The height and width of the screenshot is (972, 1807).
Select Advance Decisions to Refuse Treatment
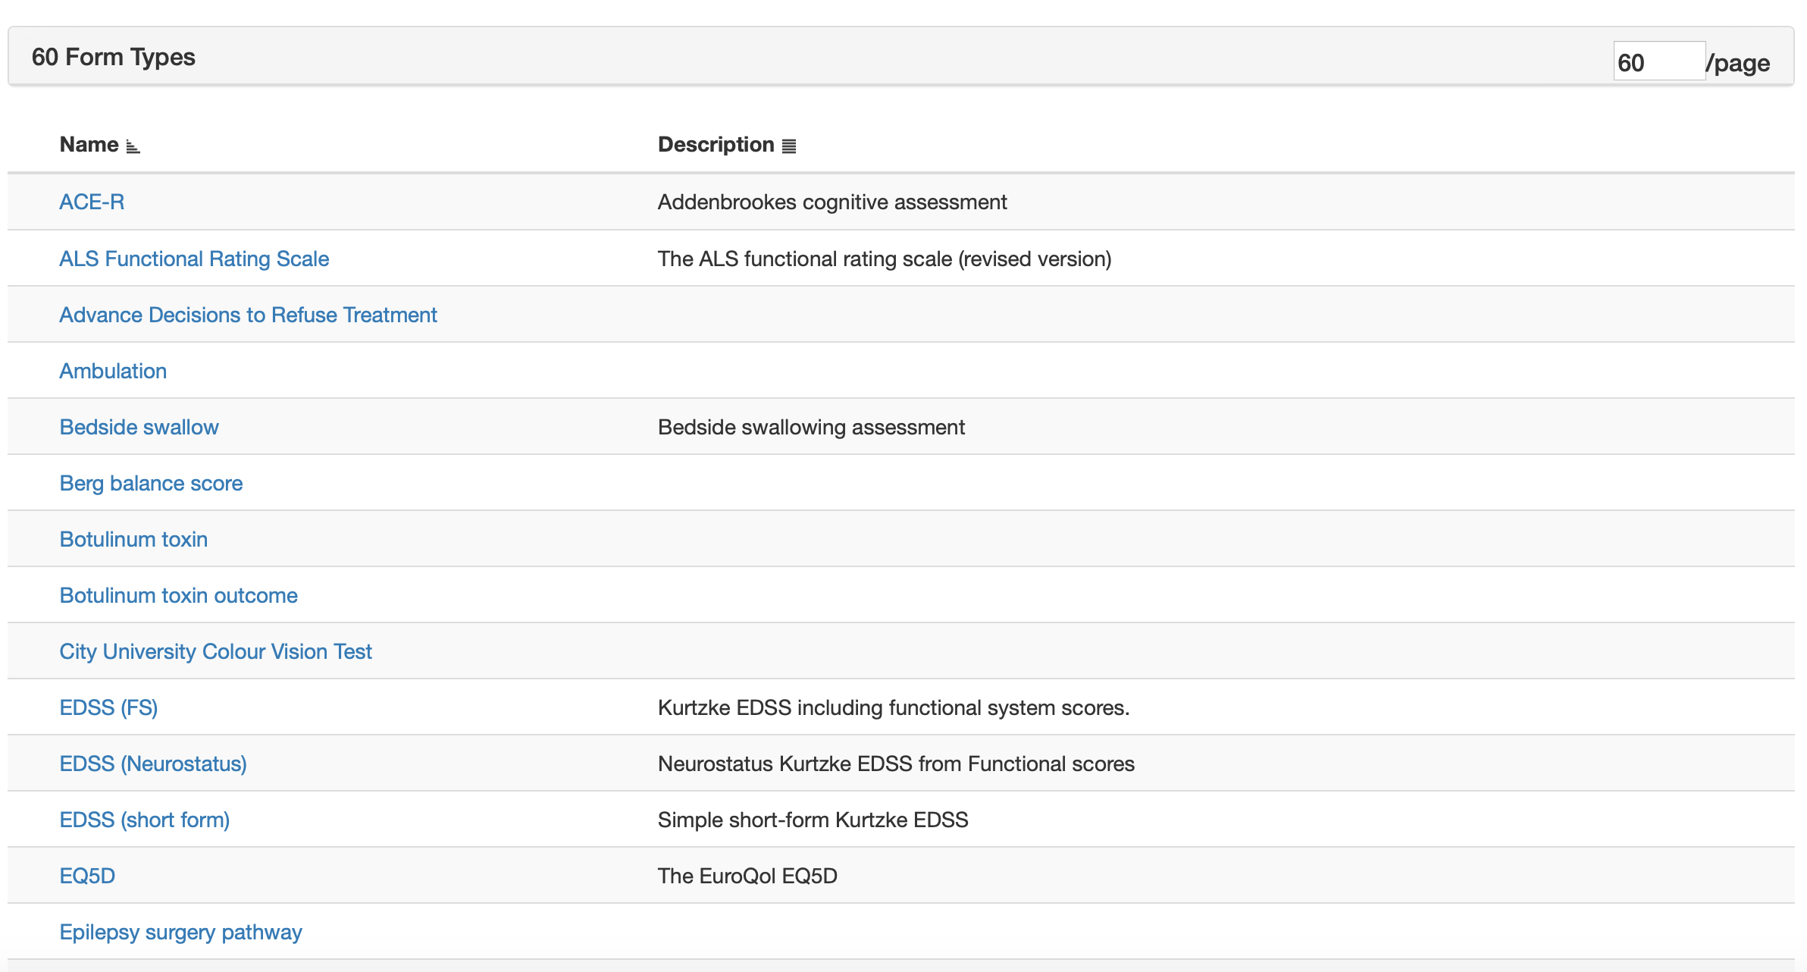coord(248,314)
